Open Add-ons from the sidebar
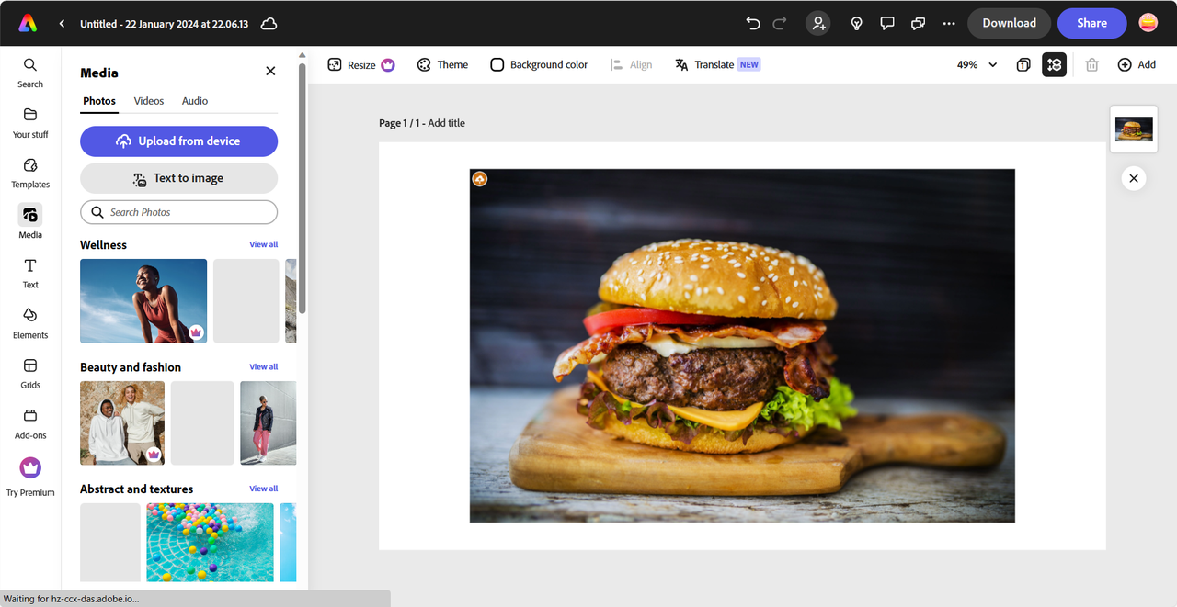This screenshot has width=1177, height=607. coord(30,422)
